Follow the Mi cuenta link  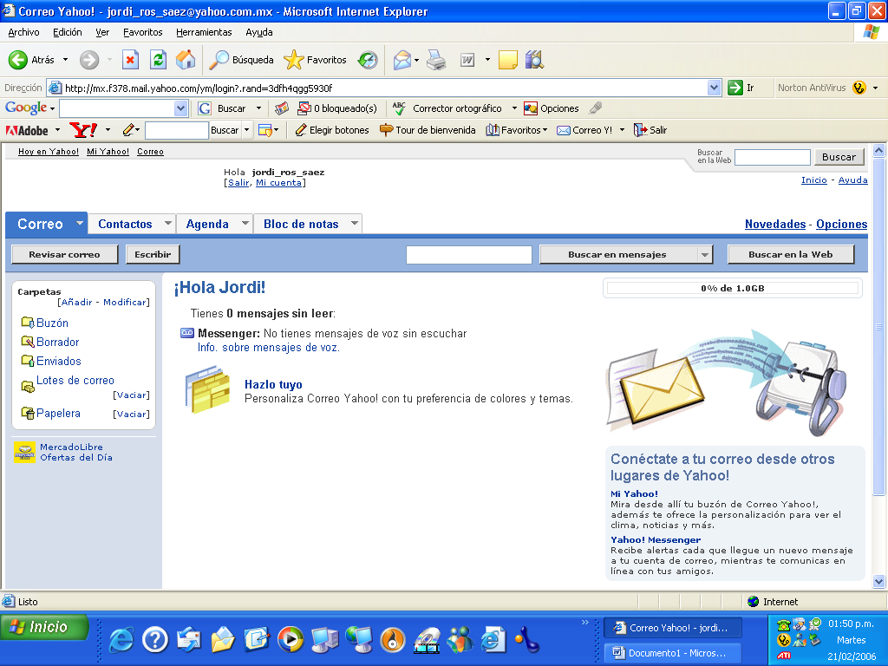click(x=278, y=183)
